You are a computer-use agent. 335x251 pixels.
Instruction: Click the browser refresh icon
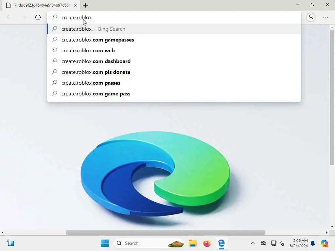pyautogui.click(x=38, y=17)
